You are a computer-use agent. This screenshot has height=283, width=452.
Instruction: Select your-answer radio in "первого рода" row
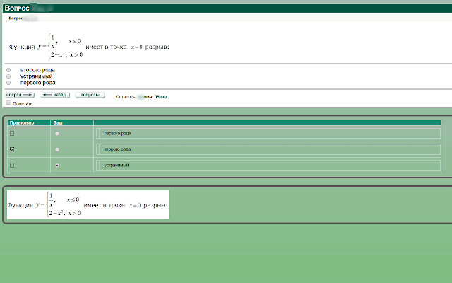57,134
